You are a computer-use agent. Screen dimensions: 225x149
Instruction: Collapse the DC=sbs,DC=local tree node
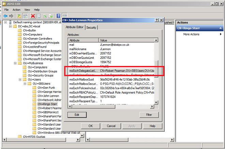11,26
